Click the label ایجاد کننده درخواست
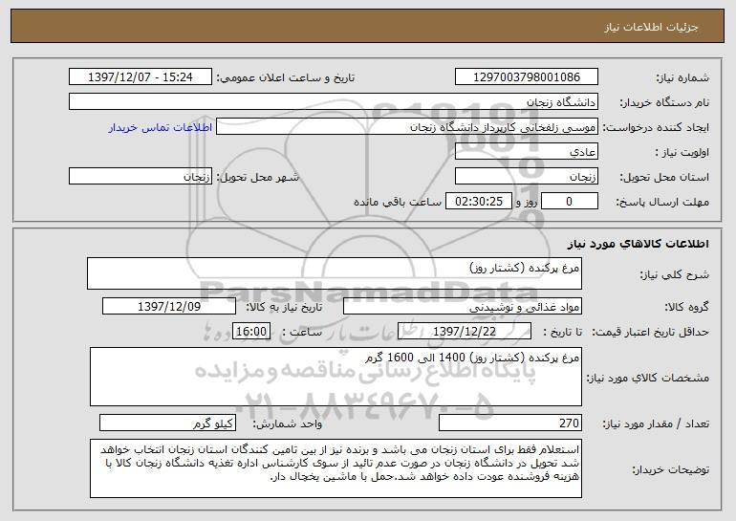Viewport: 736px width, 521px height. [656, 128]
